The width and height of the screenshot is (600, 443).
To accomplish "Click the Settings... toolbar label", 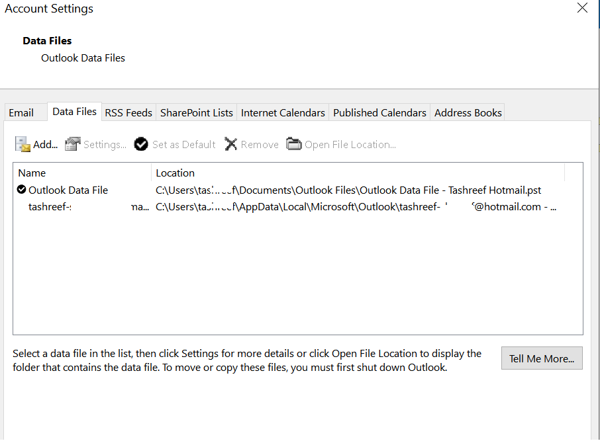I will (105, 144).
